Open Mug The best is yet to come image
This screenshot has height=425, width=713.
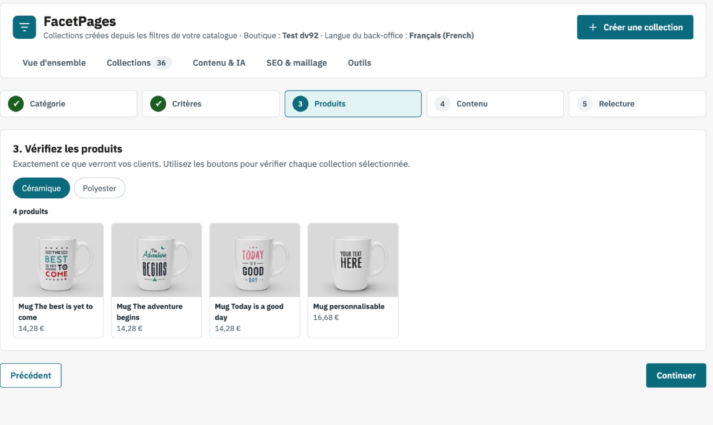coord(58,260)
